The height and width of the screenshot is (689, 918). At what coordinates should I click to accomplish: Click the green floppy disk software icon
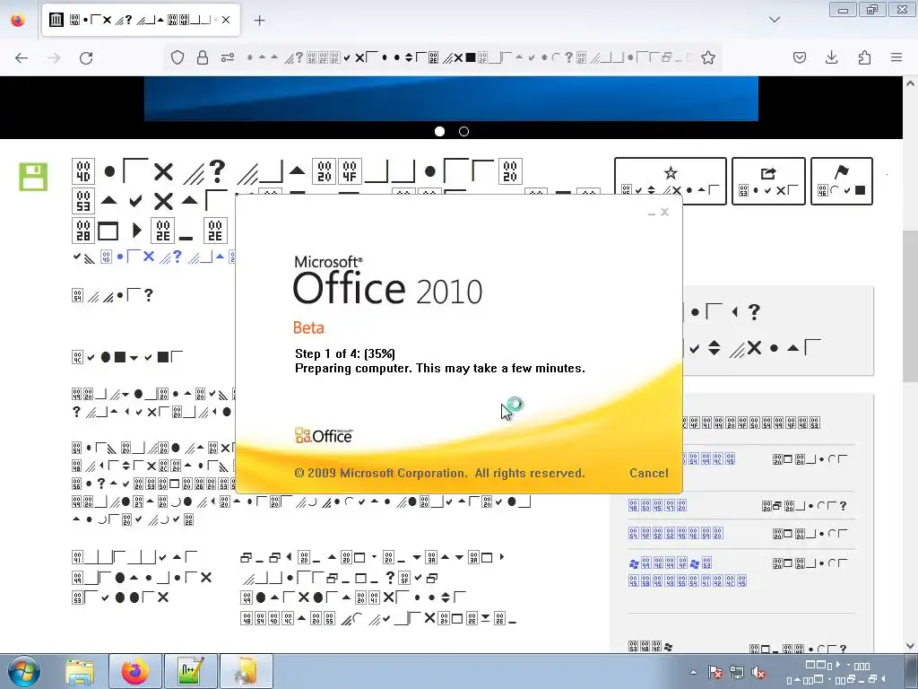tap(33, 177)
